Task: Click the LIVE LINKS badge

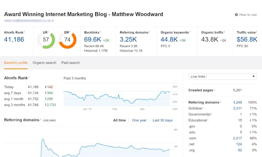Action: 49,121
